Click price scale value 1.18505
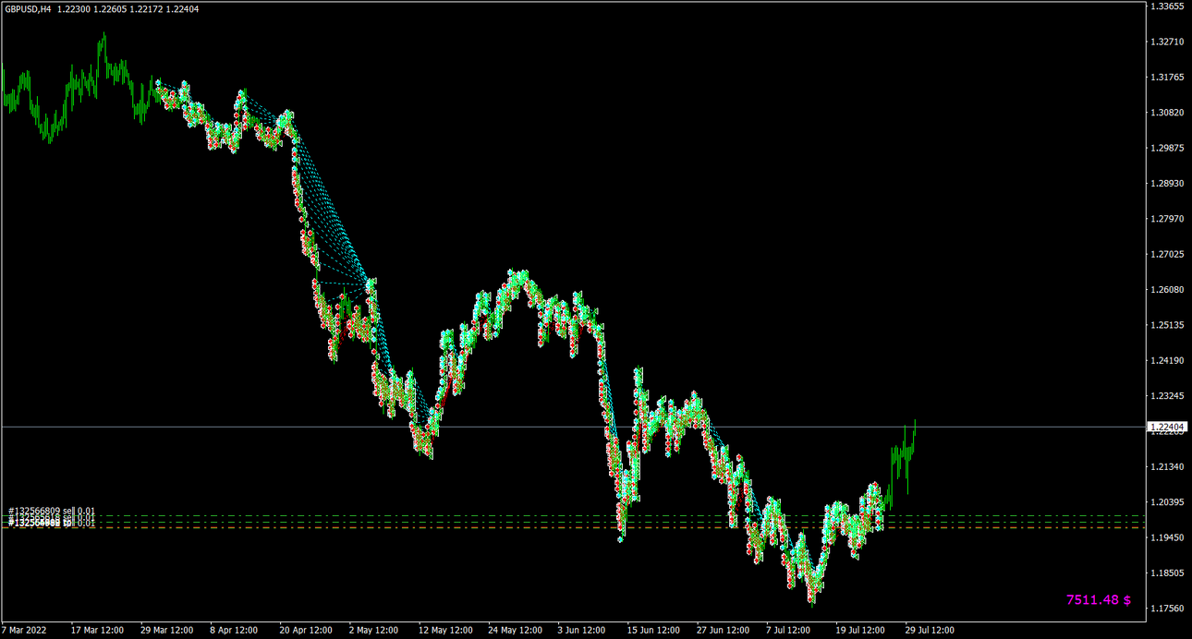 pyautogui.click(x=1167, y=573)
